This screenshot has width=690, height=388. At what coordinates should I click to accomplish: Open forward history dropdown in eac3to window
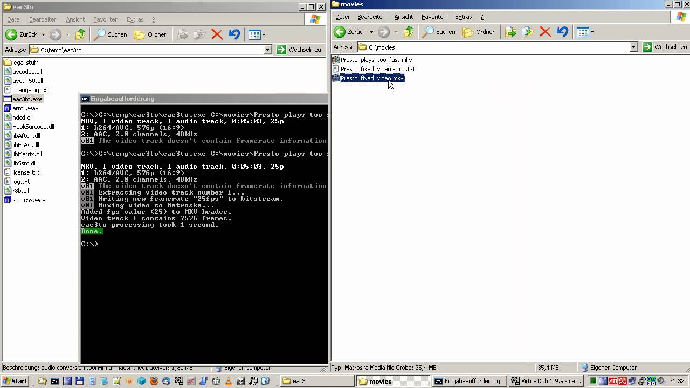click(67, 34)
